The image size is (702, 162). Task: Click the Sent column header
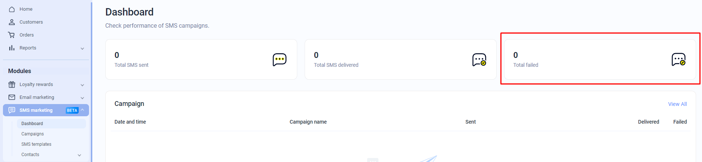coord(470,122)
